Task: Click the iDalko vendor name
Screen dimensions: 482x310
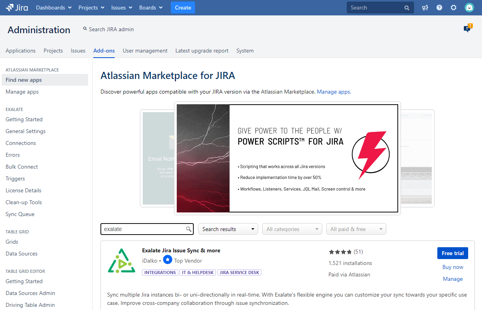Action: 149,261
